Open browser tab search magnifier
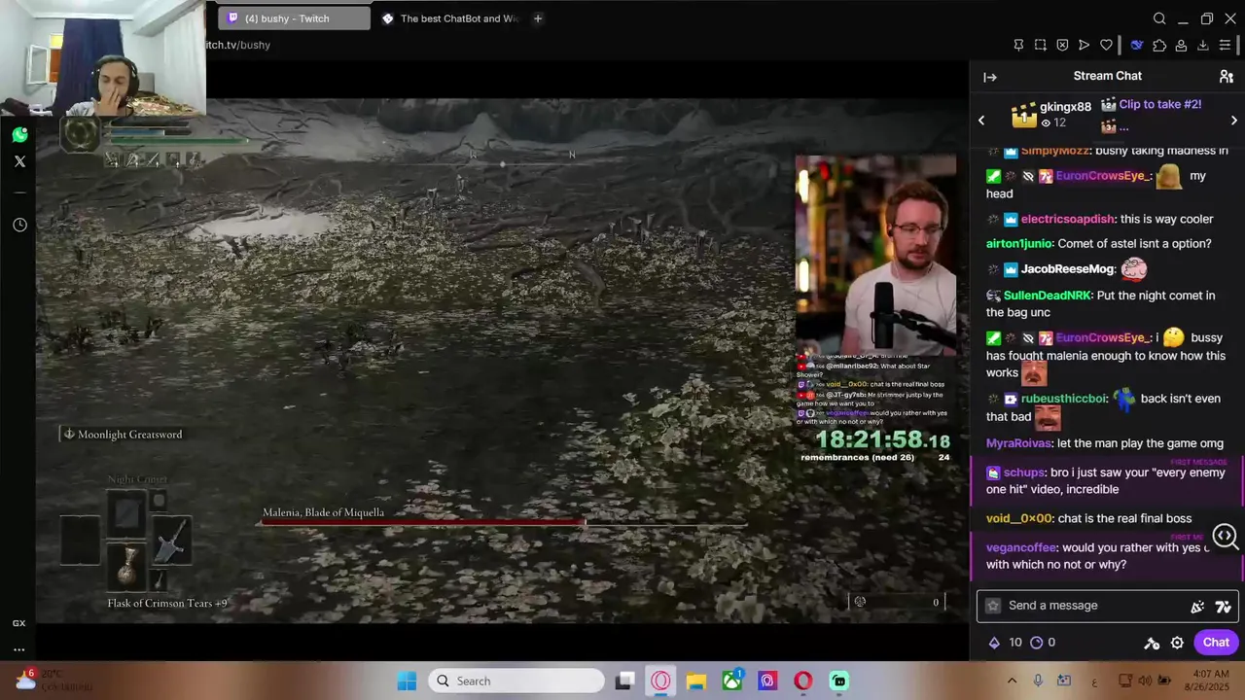This screenshot has height=700, width=1245. 1159,18
